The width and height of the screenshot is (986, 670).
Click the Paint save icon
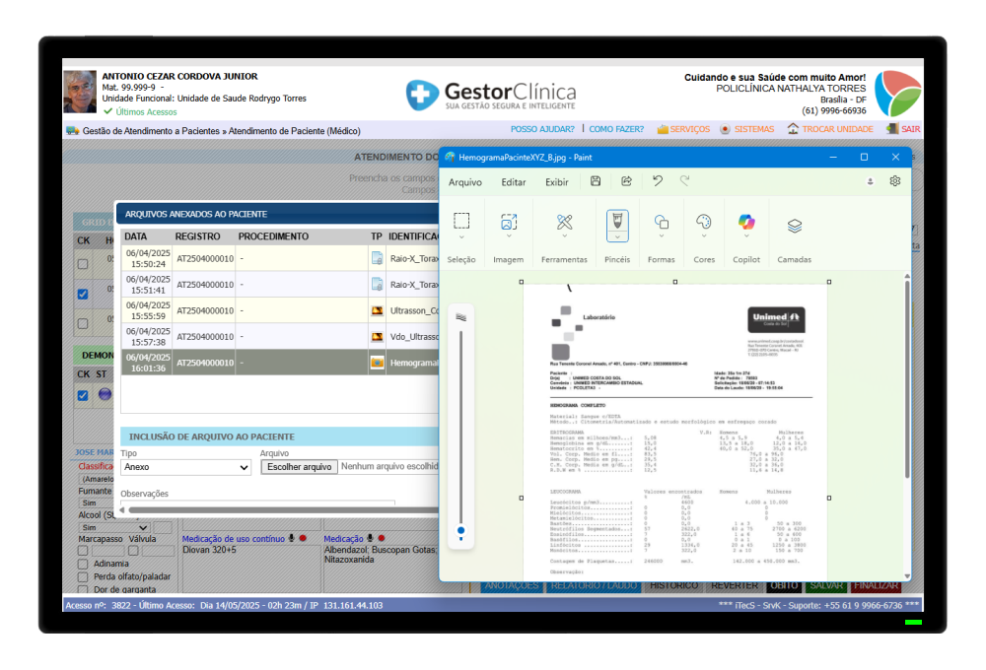point(596,181)
